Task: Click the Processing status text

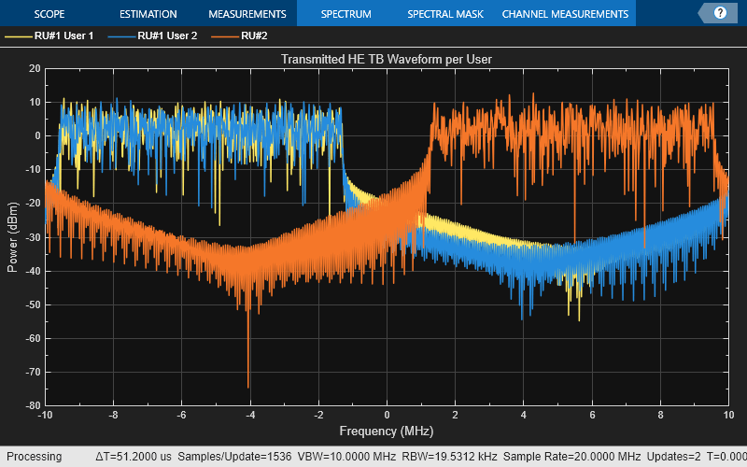Action: click(x=35, y=457)
